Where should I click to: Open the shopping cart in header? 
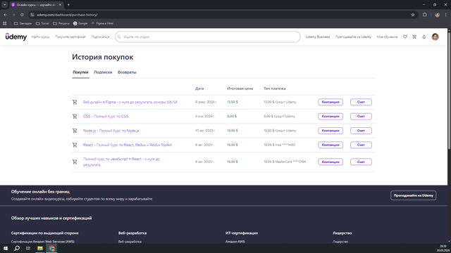[x=414, y=37]
